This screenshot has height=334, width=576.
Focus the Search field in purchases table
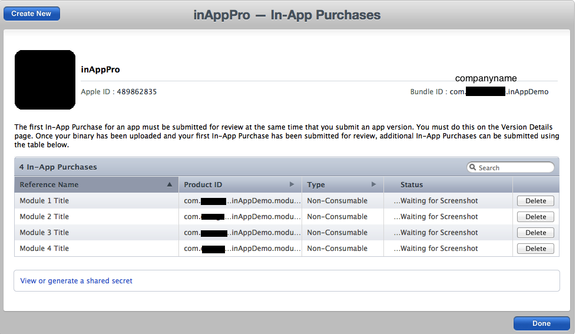(511, 167)
